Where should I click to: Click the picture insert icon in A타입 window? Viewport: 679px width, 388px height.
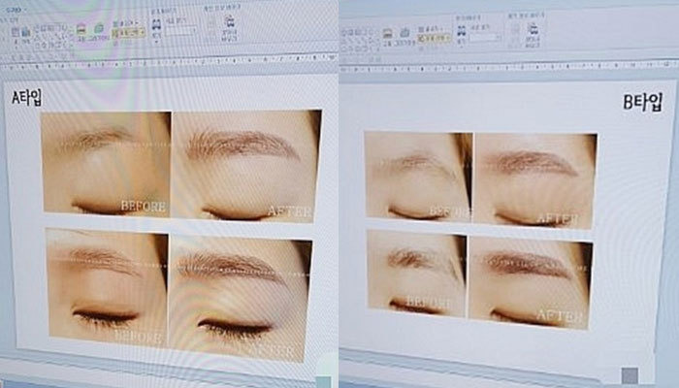tap(81, 29)
